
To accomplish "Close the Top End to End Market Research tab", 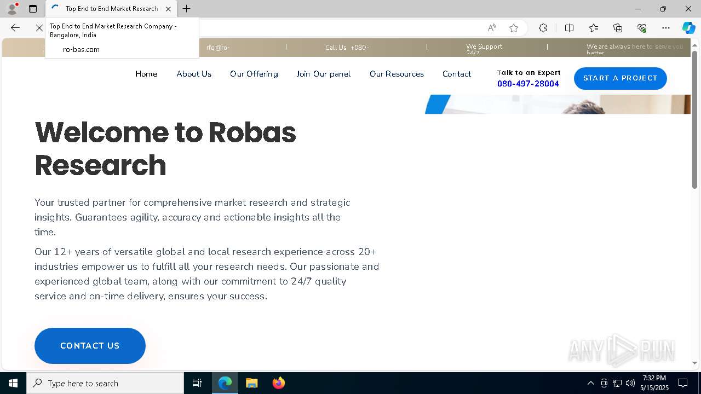I will pos(168,9).
